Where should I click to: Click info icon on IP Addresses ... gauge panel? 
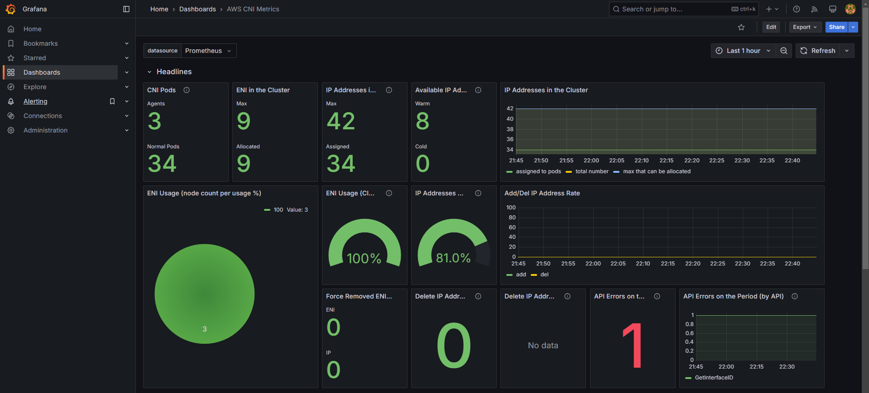(x=478, y=193)
